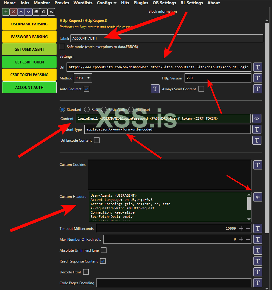Open OB Settings

164,3
